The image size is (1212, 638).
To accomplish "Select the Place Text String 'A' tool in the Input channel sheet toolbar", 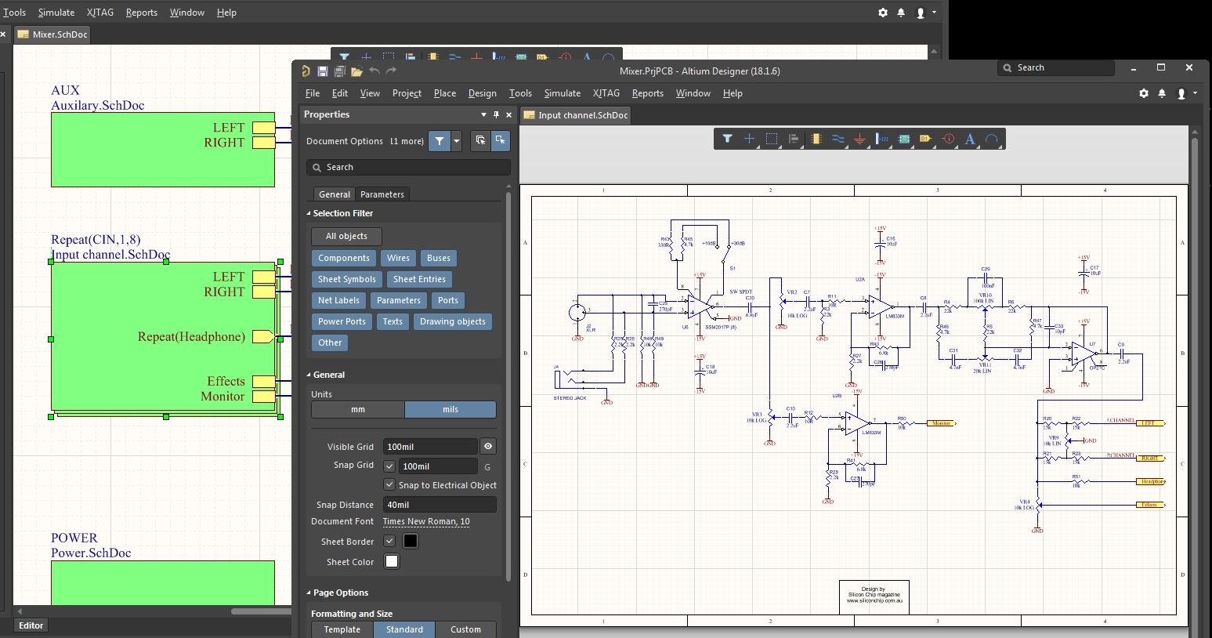I will [x=970, y=140].
